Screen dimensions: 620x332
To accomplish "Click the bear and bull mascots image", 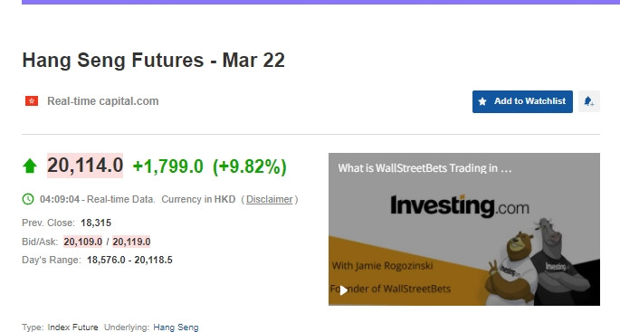I will pos(538,262).
